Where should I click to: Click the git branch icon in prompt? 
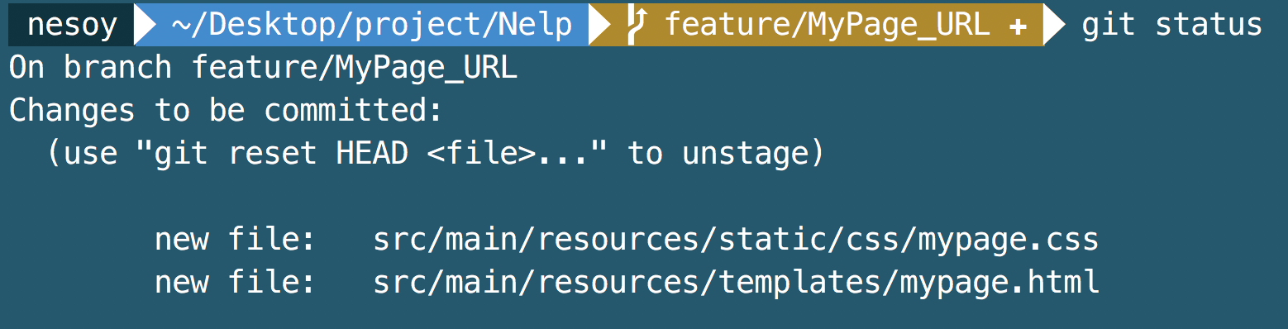click(x=637, y=25)
